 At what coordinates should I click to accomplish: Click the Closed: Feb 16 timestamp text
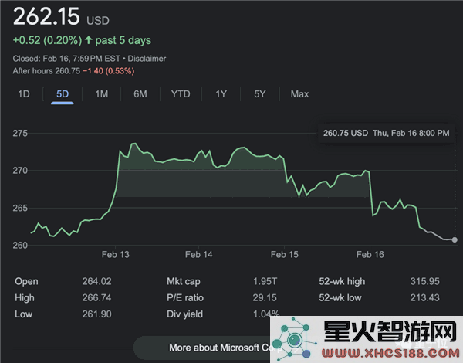point(66,59)
